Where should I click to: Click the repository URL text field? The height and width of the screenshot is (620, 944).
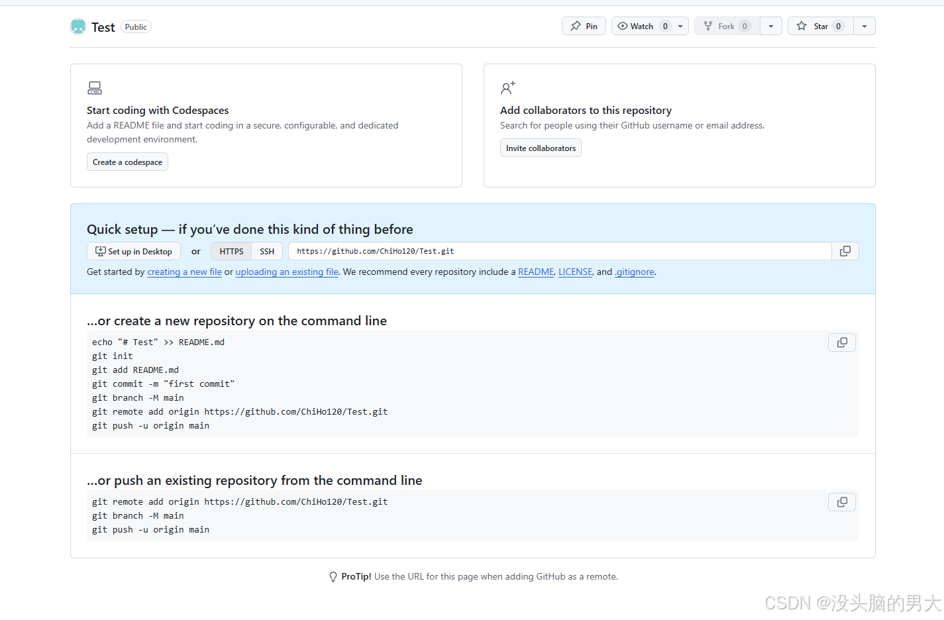(560, 251)
